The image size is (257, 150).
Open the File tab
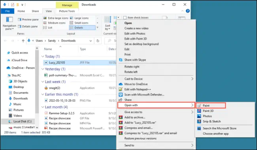[8, 11]
